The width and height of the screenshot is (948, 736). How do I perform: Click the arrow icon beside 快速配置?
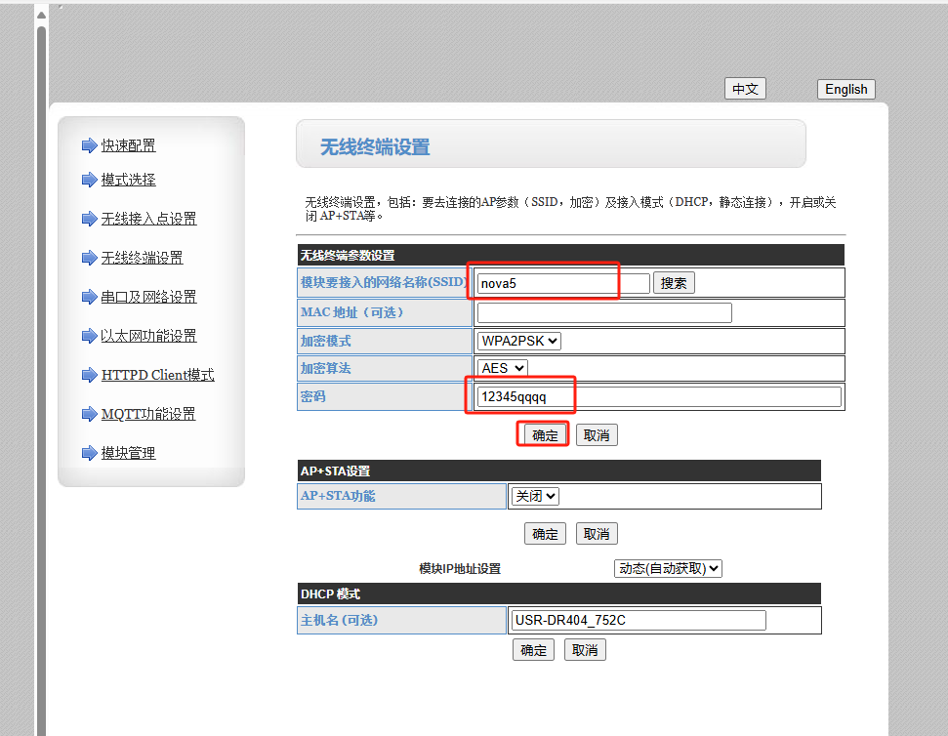[89, 146]
